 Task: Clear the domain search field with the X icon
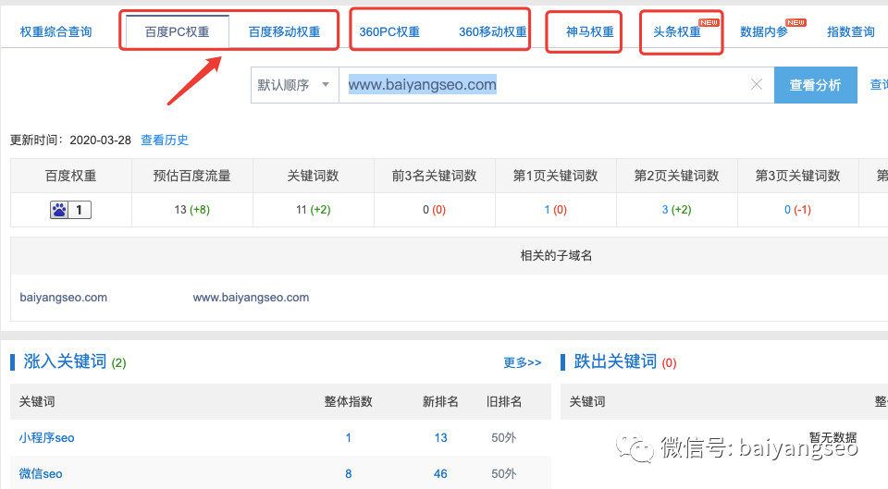756,84
